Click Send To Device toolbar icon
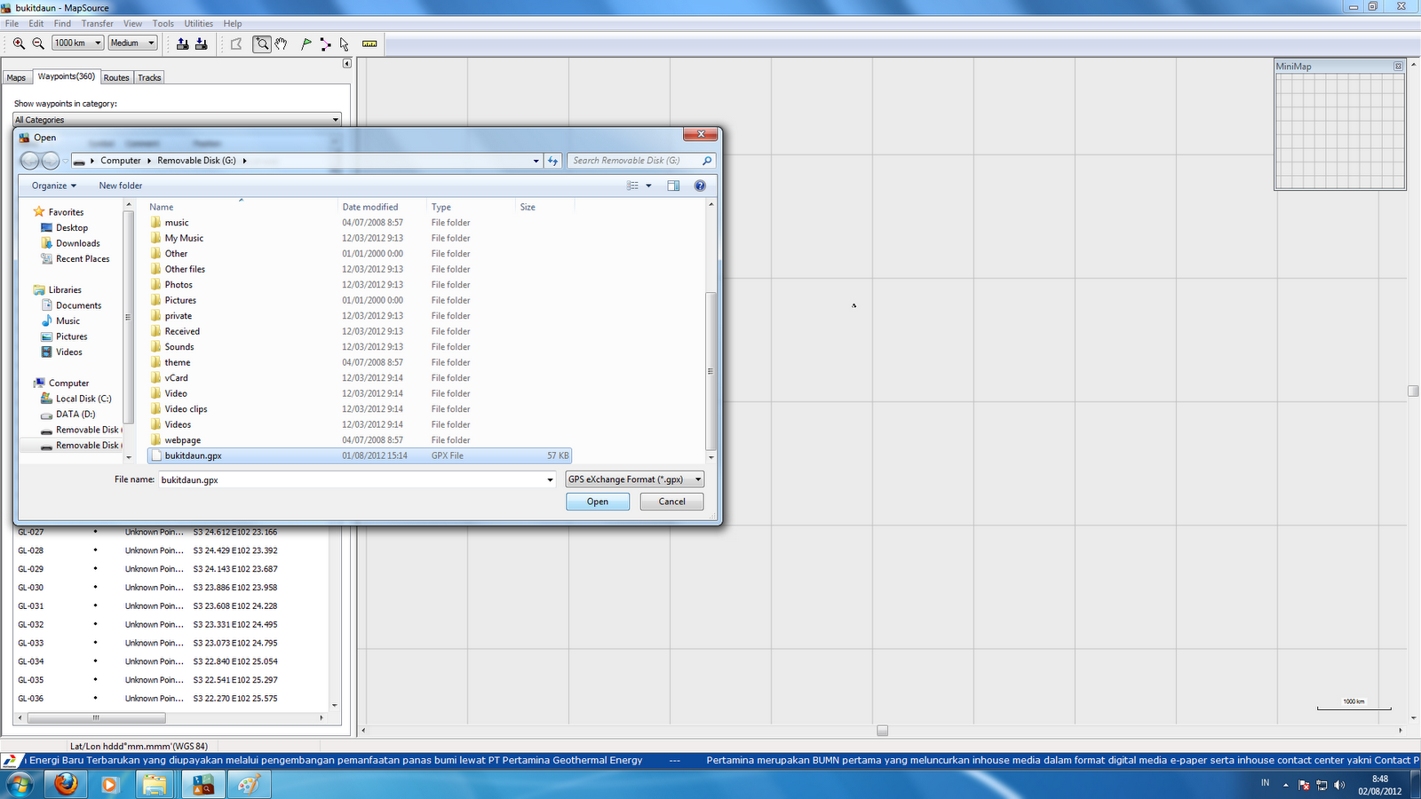Viewport: 1421px width, 799px height. tap(183, 44)
